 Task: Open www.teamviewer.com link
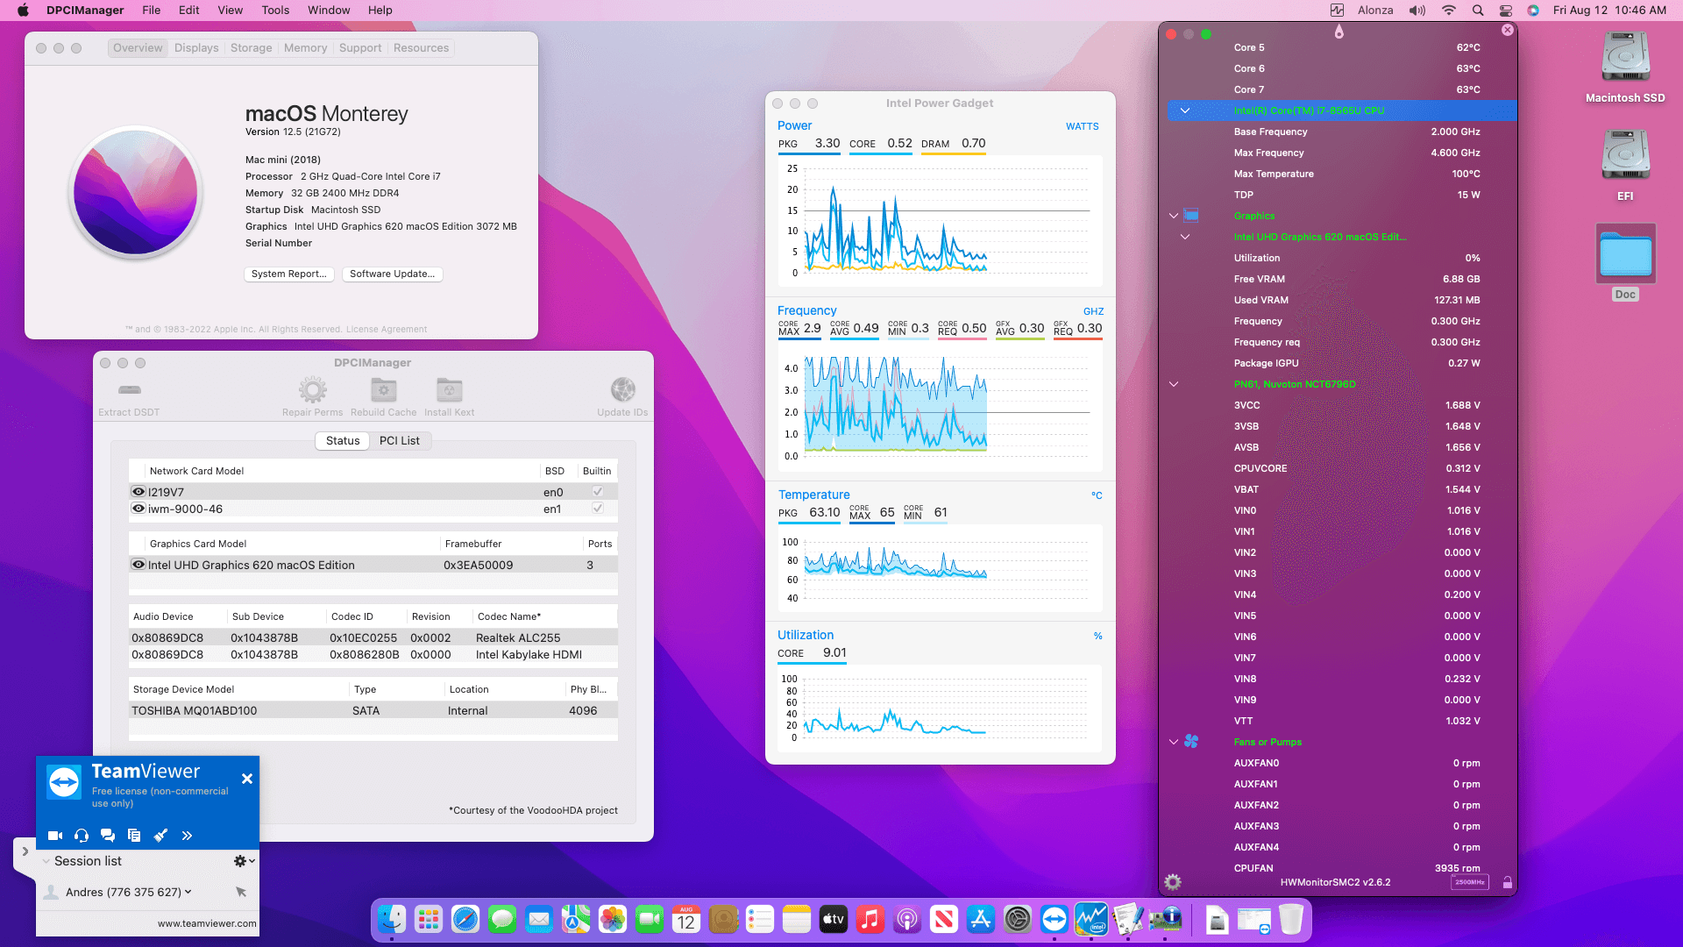tap(207, 923)
